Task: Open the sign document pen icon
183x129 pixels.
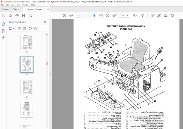Action: point(166,15)
